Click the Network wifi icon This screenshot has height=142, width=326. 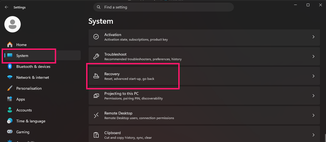tap(10, 77)
